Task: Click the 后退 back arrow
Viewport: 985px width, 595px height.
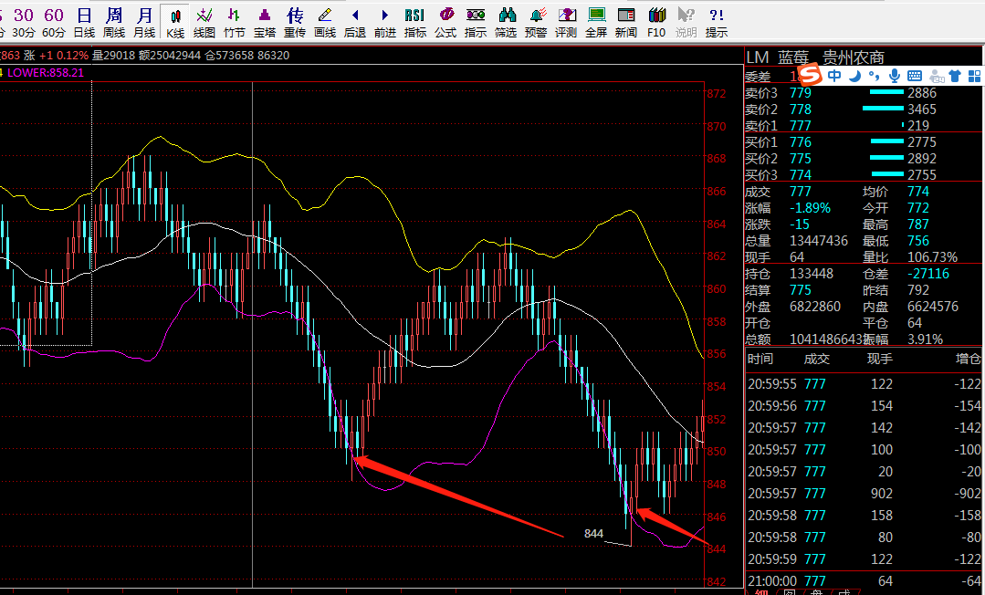Action: [x=355, y=22]
